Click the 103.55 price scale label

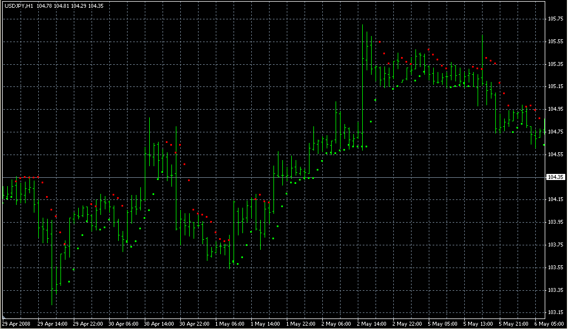point(555,268)
